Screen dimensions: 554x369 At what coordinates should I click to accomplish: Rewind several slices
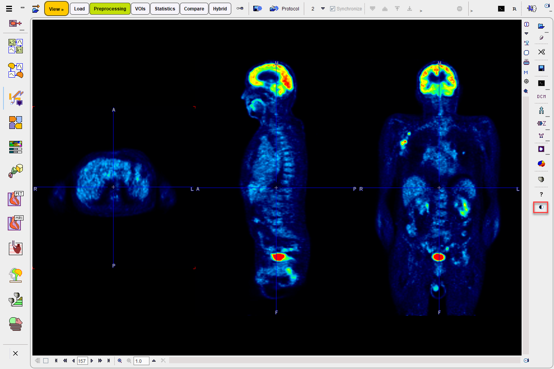coord(65,361)
